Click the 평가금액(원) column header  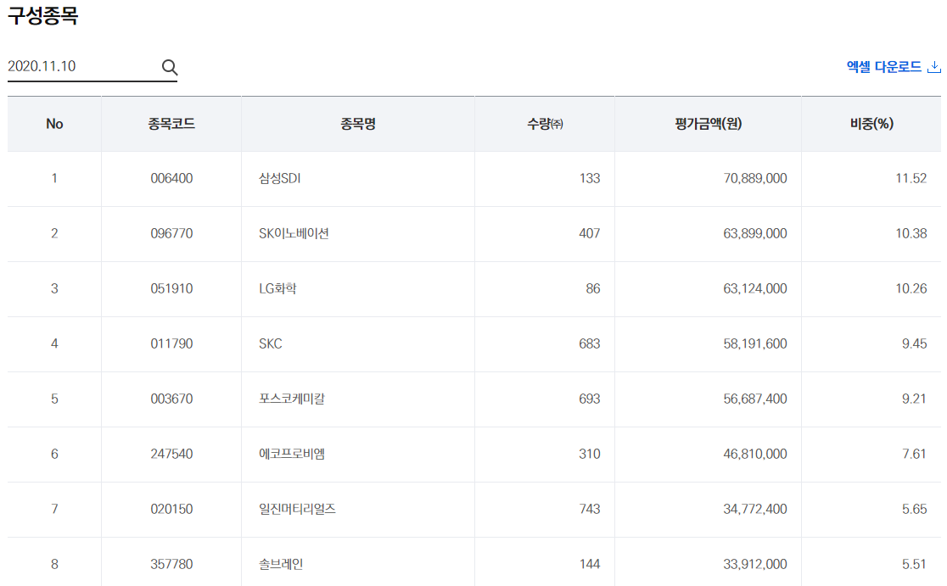click(708, 124)
